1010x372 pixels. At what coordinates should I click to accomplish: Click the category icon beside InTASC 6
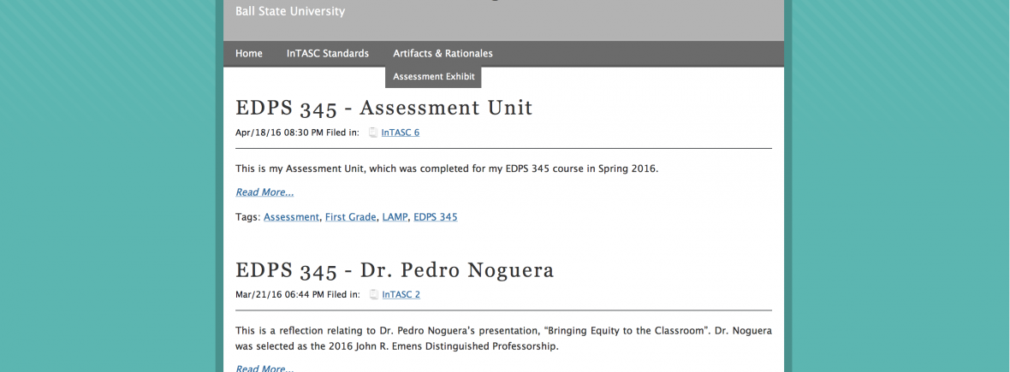pos(372,133)
